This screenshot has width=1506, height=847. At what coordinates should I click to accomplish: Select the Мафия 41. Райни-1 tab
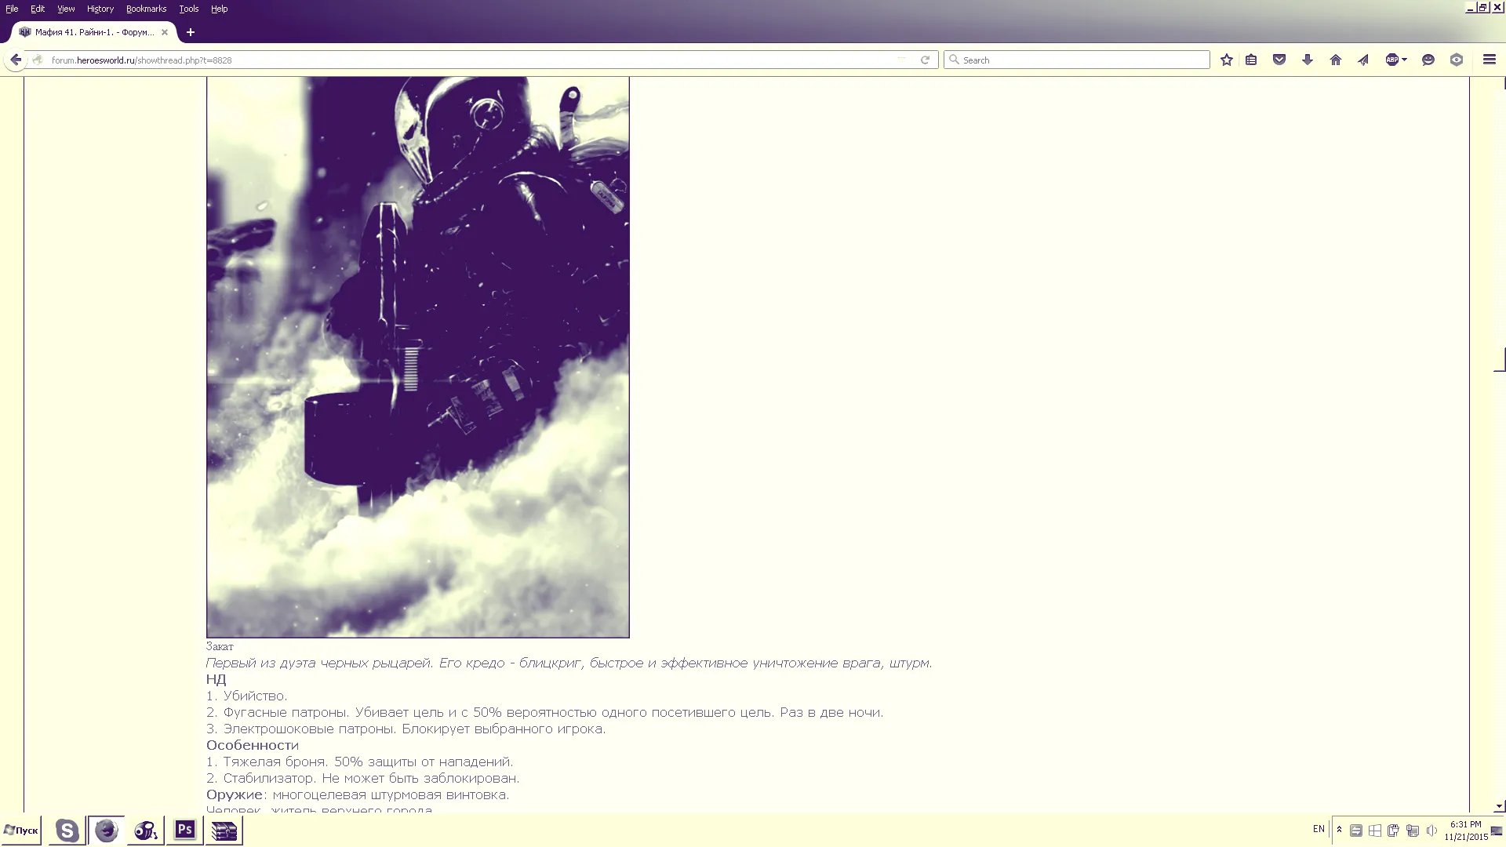point(94,32)
